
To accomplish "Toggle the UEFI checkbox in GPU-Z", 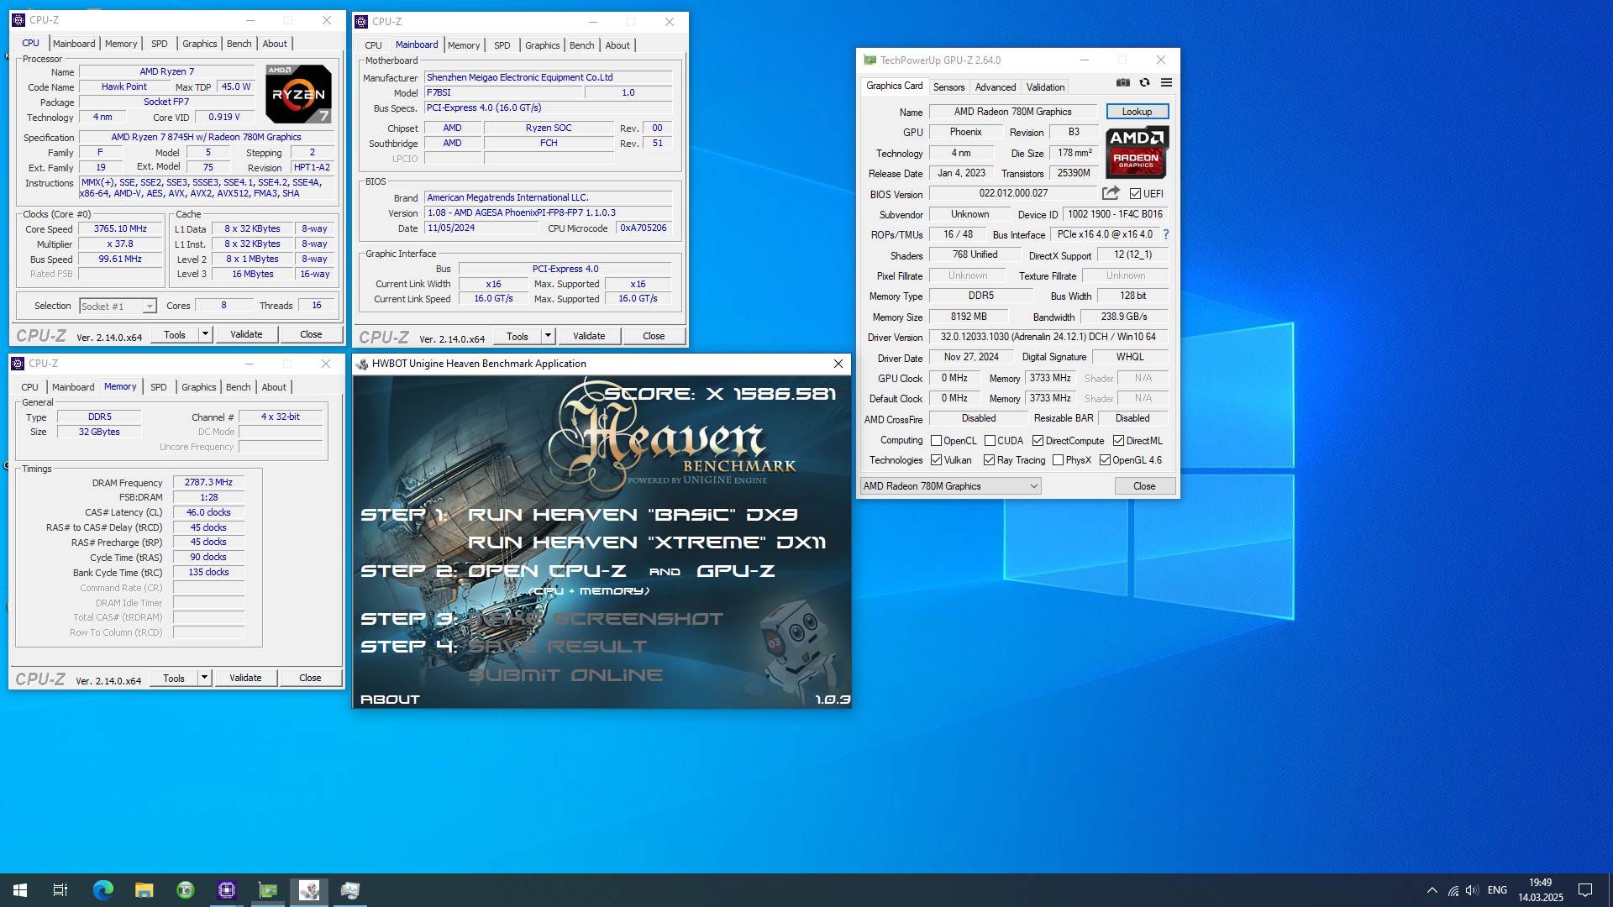I will [x=1135, y=194].
